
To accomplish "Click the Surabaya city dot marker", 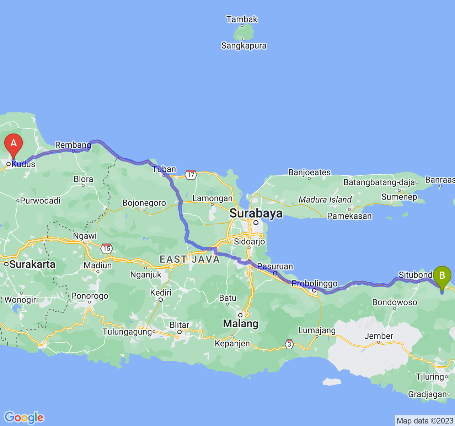I will click(256, 223).
